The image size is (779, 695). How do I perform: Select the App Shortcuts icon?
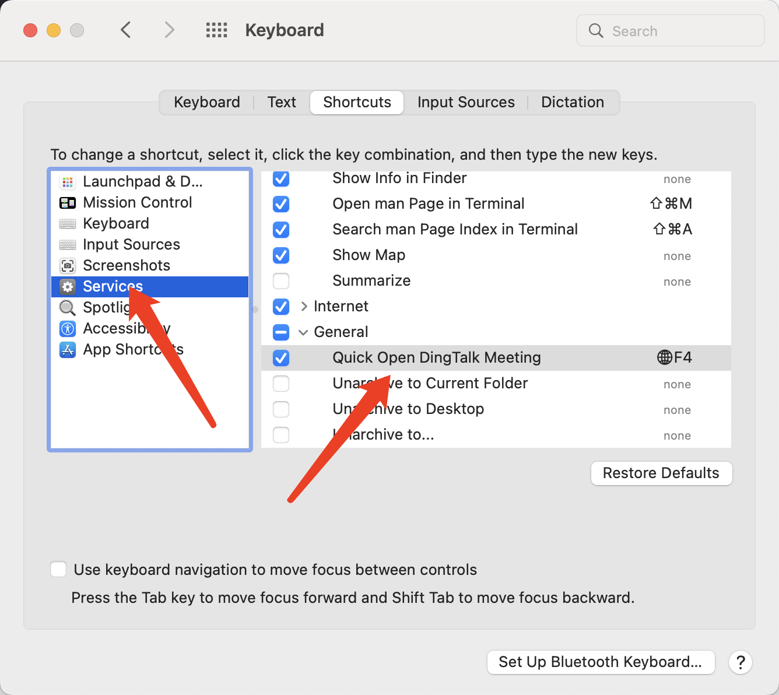pyautogui.click(x=68, y=350)
